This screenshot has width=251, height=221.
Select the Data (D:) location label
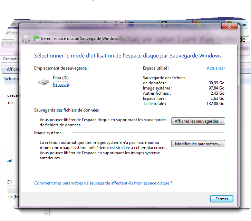61,78
